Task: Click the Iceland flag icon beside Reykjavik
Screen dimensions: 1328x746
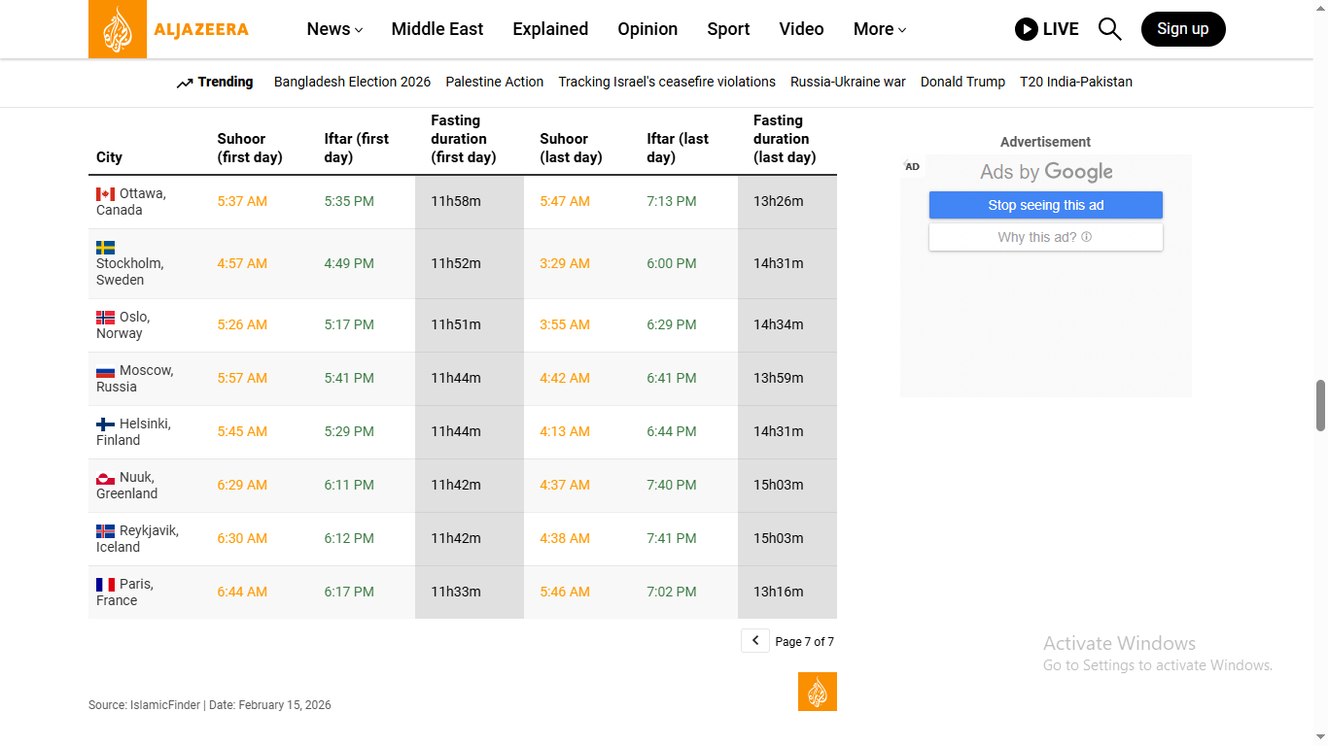Action: [x=105, y=531]
